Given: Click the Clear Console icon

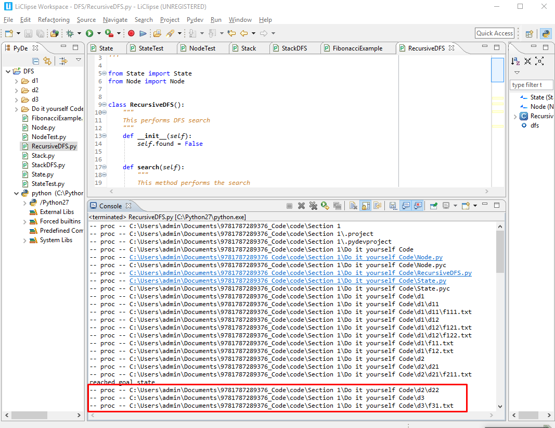Looking at the screenshot, I should pos(353,206).
